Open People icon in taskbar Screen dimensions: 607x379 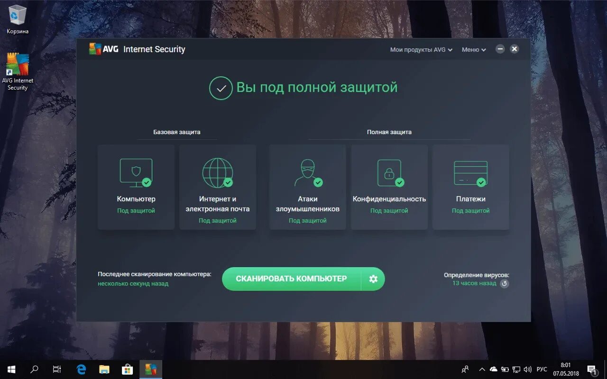pyautogui.click(x=465, y=370)
